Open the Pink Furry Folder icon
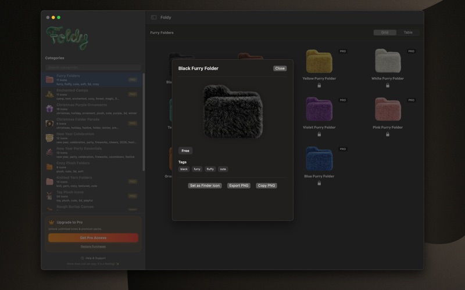Viewport: 465px width, 290px height. point(388,109)
